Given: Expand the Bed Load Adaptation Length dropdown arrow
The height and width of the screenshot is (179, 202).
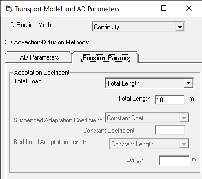Looking at the screenshot, I should coord(184,144).
